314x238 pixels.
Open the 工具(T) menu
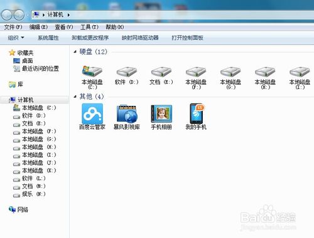(89, 27)
